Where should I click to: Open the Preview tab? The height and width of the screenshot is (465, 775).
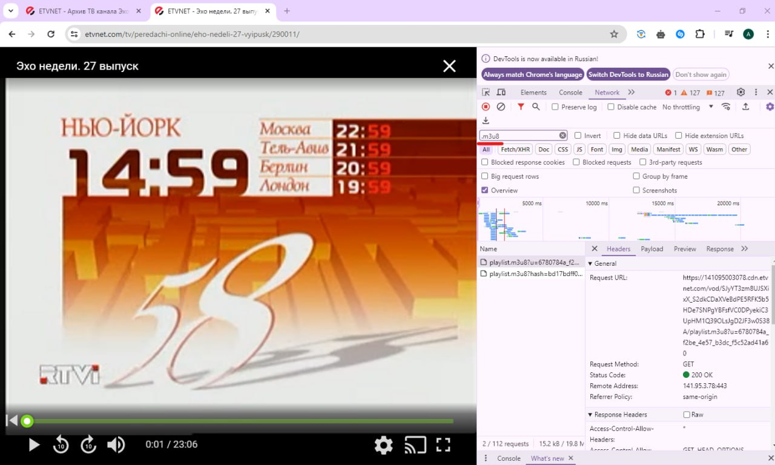(x=685, y=249)
